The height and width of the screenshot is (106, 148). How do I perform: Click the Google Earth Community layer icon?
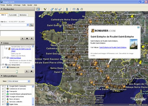(8, 86)
